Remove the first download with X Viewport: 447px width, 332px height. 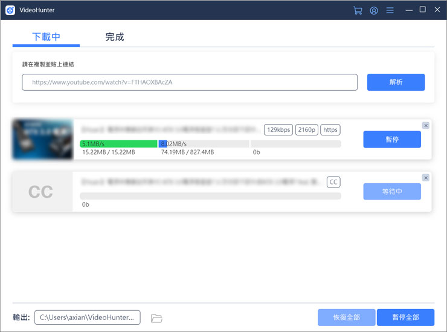[425, 125]
